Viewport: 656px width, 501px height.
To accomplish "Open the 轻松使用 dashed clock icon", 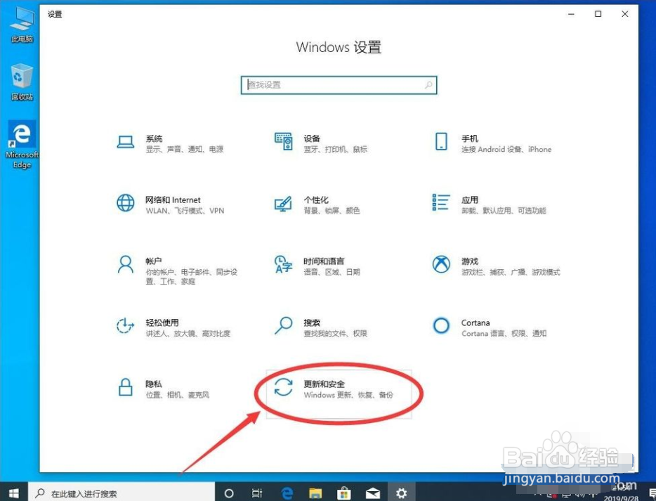I will point(125,325).
